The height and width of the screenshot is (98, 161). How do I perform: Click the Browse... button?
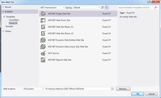(123, 89)
